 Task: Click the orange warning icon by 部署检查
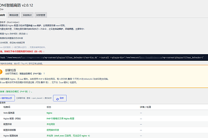click(x=1, y=72)
